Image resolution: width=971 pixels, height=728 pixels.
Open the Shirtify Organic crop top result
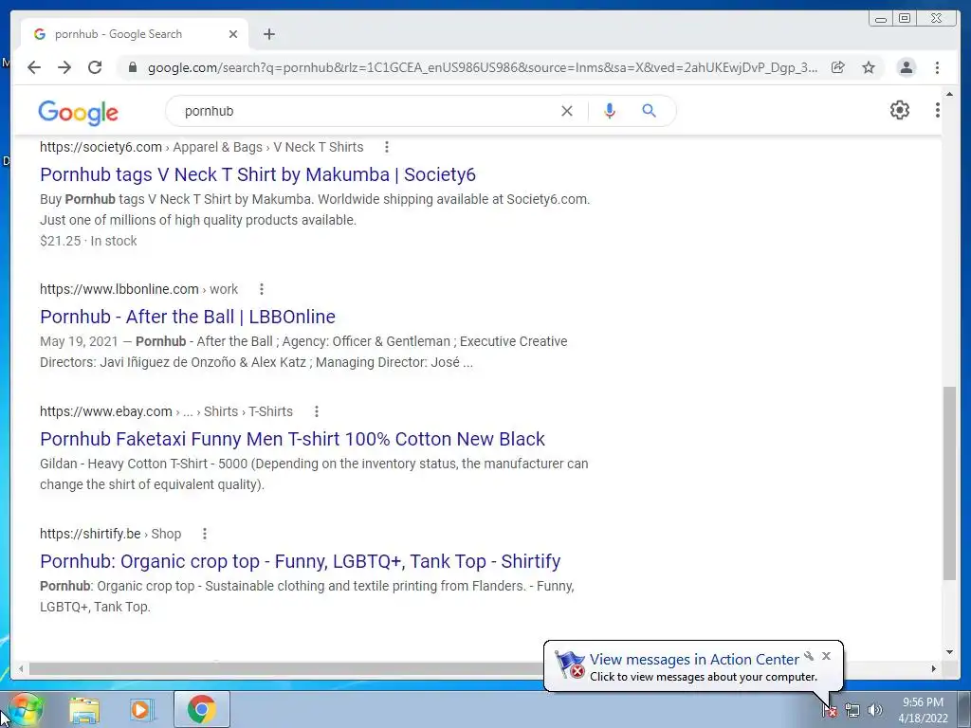pos(301,561)
